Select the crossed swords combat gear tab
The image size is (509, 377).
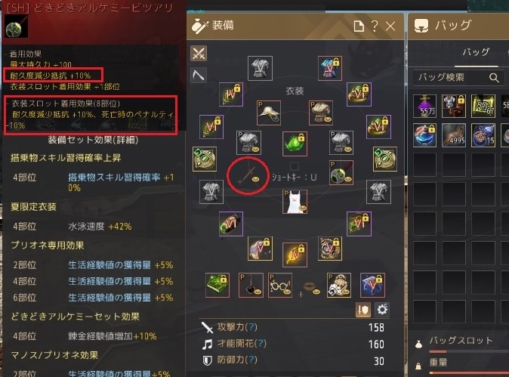199,53
